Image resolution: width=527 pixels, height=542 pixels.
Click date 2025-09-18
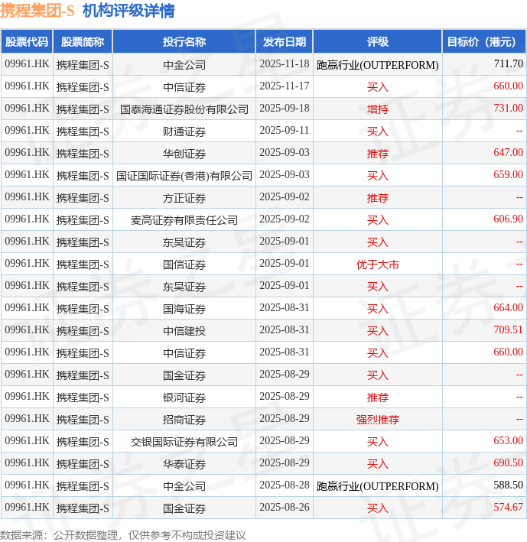point(285,109)
